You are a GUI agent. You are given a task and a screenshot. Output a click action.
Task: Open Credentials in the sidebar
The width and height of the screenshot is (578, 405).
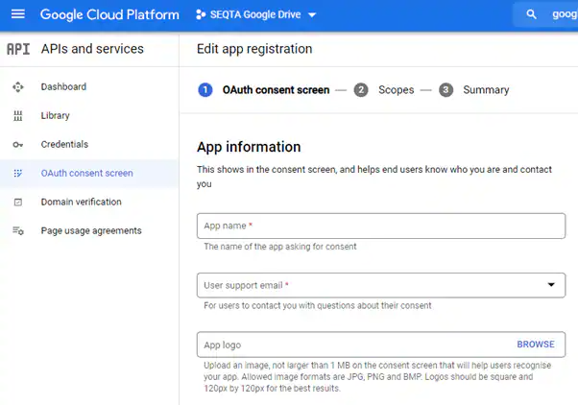click(x=64, y=145)
